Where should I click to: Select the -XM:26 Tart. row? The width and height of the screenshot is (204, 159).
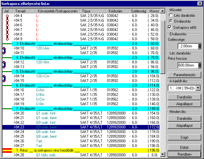(x=81, y=141)
